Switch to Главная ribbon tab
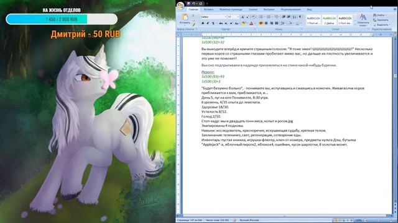 (193, 9)
